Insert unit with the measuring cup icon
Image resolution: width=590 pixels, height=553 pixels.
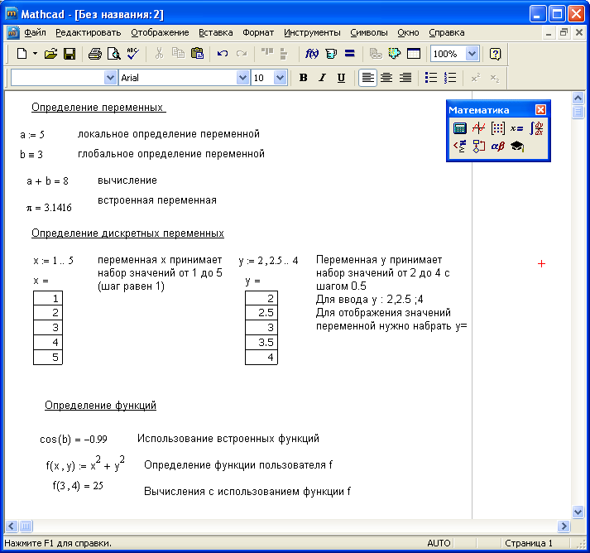(331, 54)
